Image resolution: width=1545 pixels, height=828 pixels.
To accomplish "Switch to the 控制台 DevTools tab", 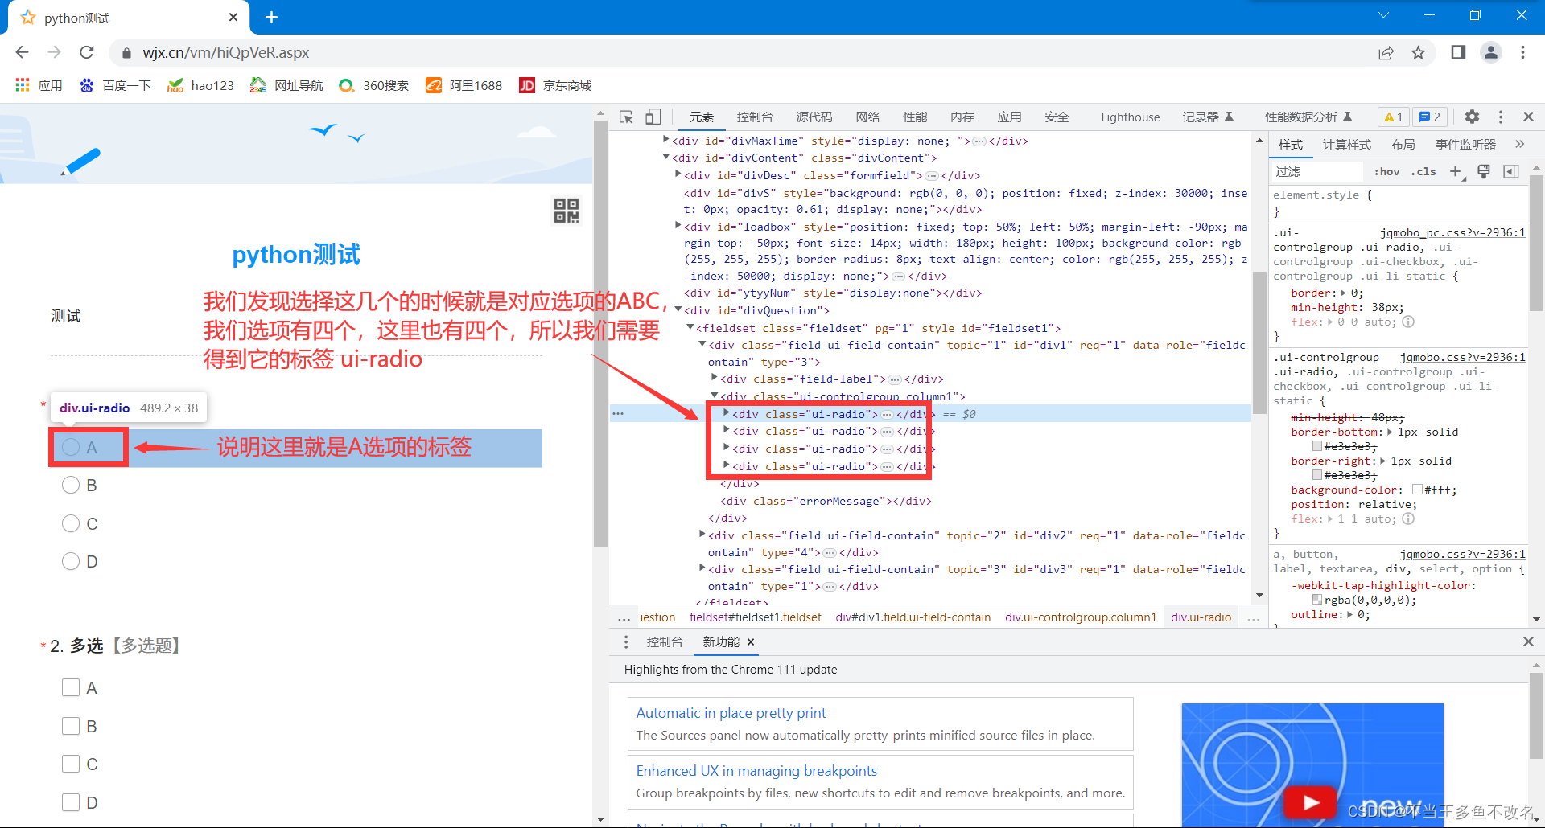I will [x=755, y=117].
